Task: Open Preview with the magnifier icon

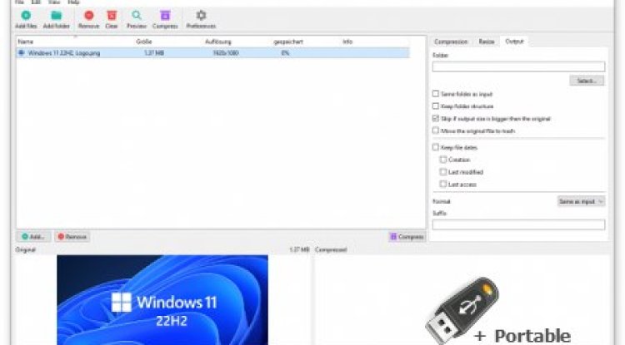Action: [x=137, y=16]
